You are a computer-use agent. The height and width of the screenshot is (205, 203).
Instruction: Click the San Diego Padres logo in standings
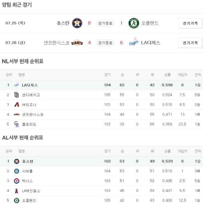17,95
